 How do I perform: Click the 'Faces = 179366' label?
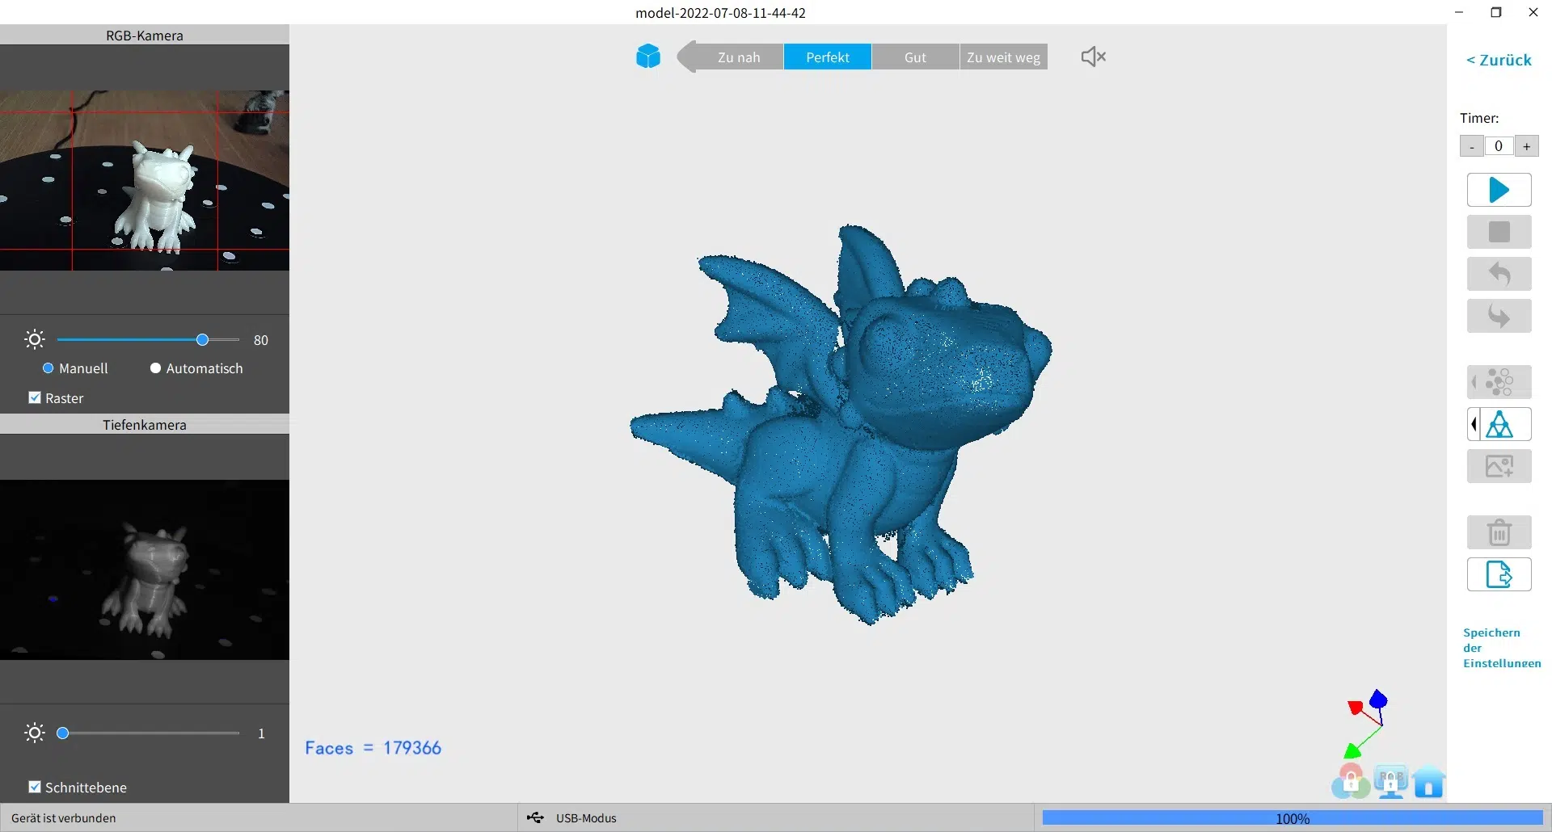(x=373, y=748)
